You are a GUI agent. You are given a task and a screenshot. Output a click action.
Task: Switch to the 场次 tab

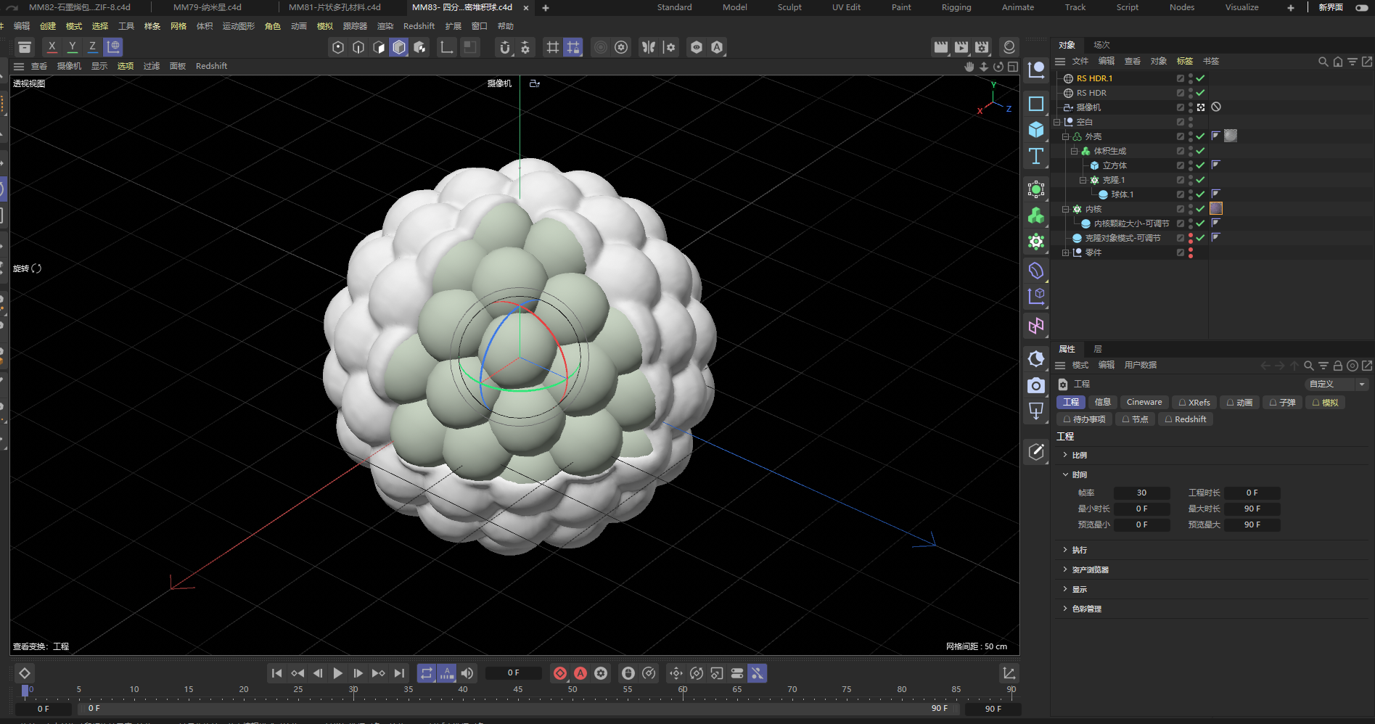(x=1101, y=45)
